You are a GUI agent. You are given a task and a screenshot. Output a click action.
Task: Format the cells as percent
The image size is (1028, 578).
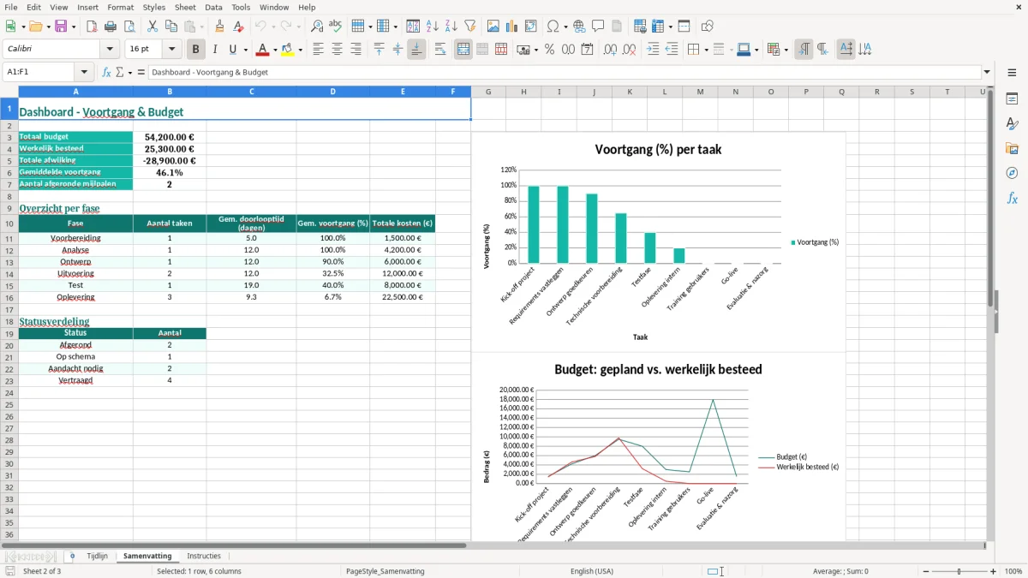click(549, 50)
